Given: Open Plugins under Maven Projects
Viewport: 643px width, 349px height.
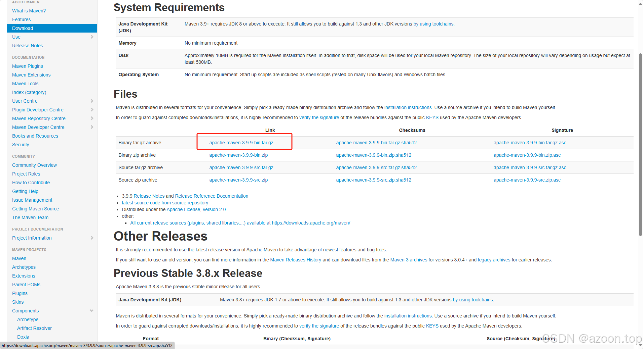Looking at the screenshot, I should (x=20, y=293).
